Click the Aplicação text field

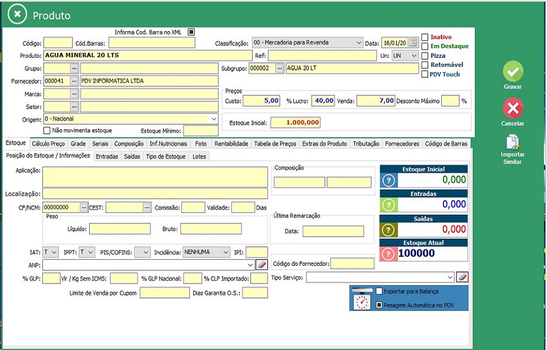[x=155, y=177]
